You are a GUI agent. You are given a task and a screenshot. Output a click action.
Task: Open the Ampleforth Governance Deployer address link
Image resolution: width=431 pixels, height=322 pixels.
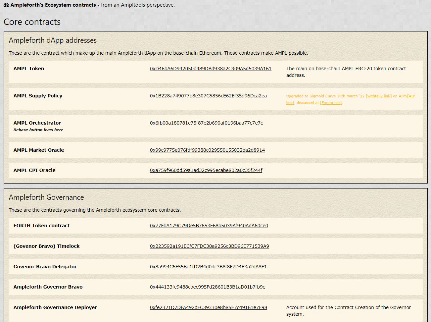coord(208,307)
